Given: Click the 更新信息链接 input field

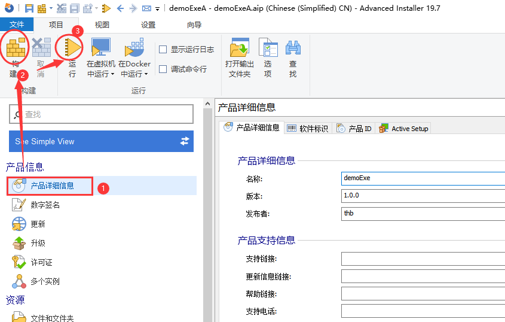Looking at the screenshot, I should click(423, 277).
